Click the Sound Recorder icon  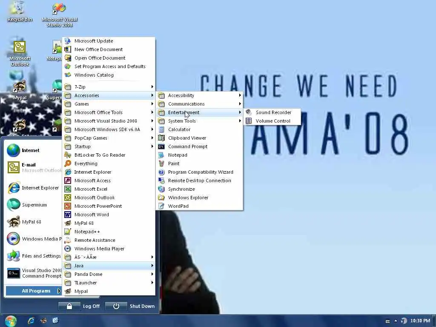[249, 112]
